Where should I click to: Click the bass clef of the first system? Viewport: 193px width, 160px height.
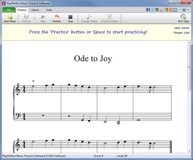18,116
